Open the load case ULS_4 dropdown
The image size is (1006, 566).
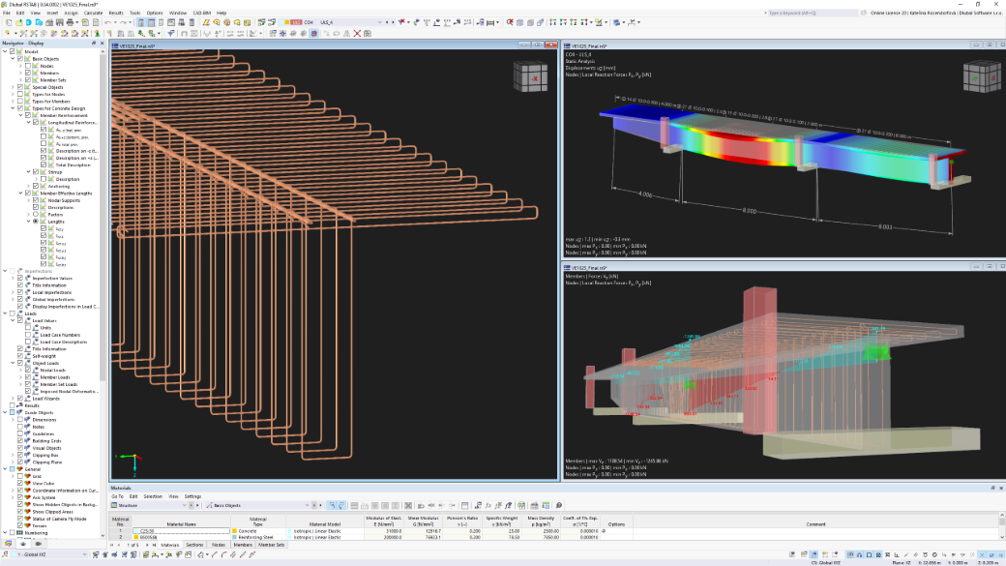pos(379,22)
